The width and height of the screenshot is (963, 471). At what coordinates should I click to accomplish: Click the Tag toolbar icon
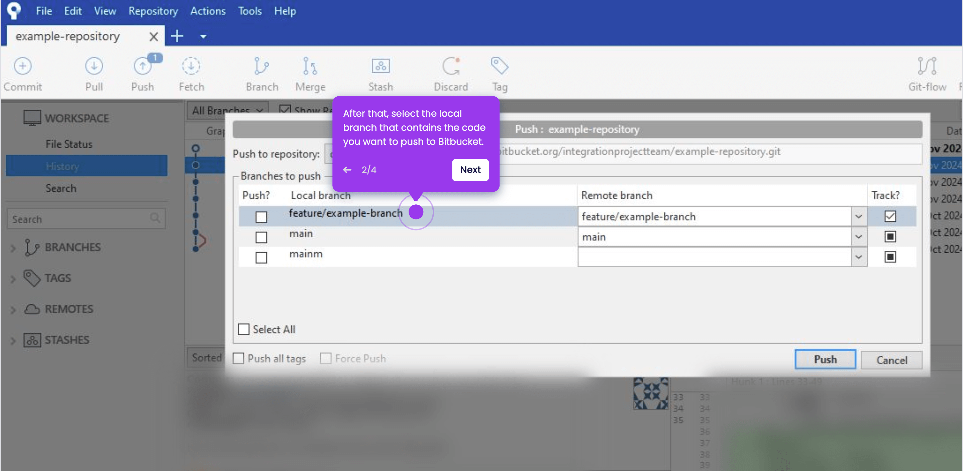pyautogui.click(x=500, y=66)
